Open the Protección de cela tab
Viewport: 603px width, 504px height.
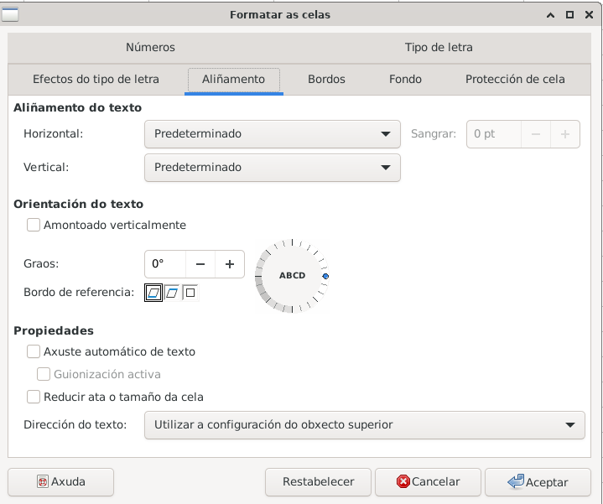point(515,79)
